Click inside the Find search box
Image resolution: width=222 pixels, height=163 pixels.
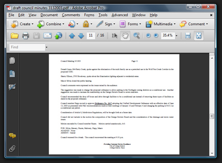[x=27, y=47]
